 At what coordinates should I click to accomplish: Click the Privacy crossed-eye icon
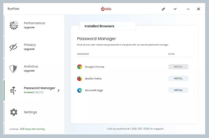pos(13,47)
